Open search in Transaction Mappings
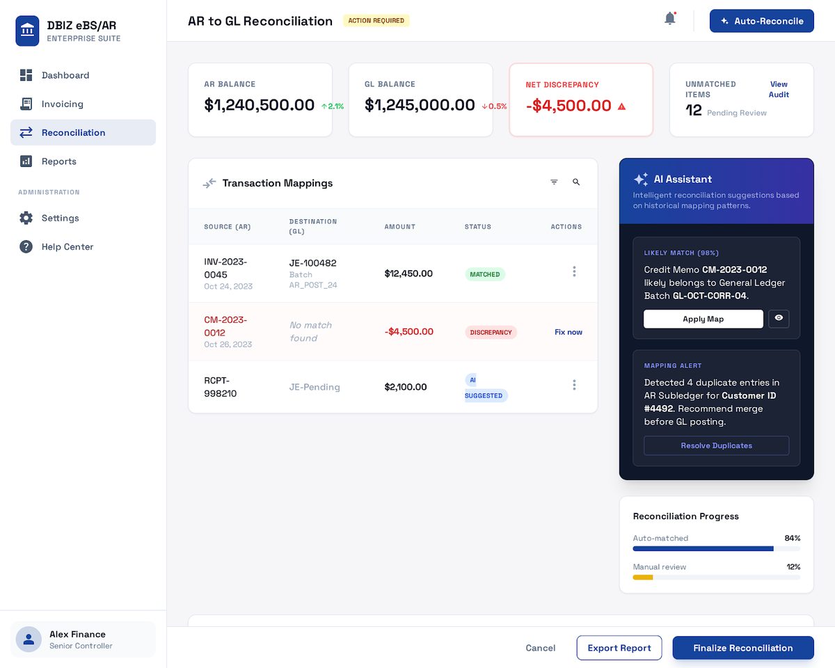 click(576, 182)
